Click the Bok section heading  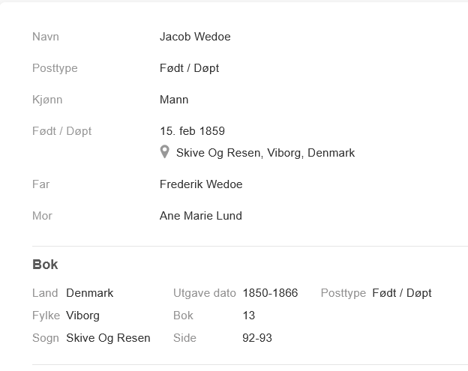(x=45, y=265)
